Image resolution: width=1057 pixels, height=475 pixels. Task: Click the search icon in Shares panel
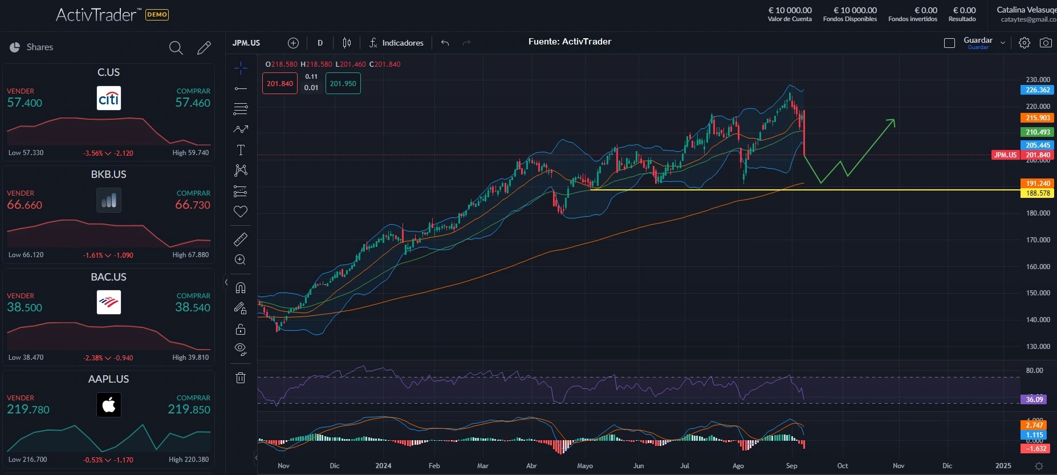point(176,48)
